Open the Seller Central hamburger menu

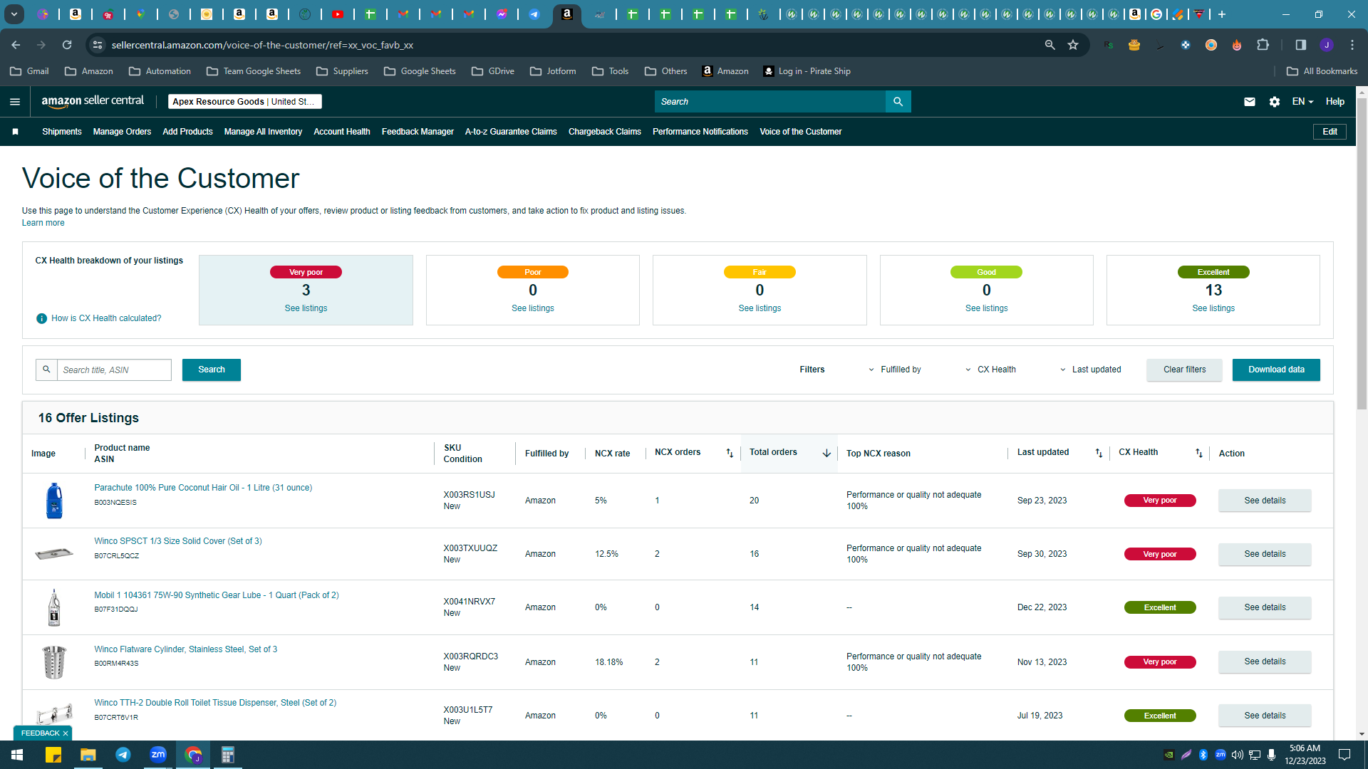pyautogui.click(x=15, y=102)
